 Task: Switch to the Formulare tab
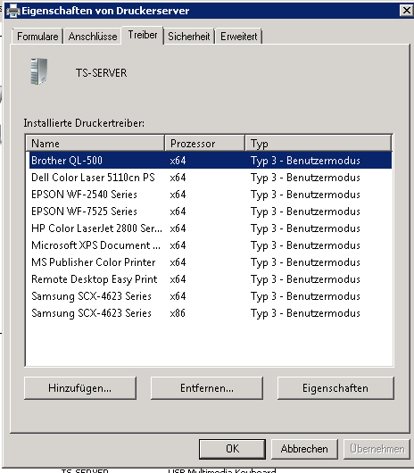(x=37, y=37)
